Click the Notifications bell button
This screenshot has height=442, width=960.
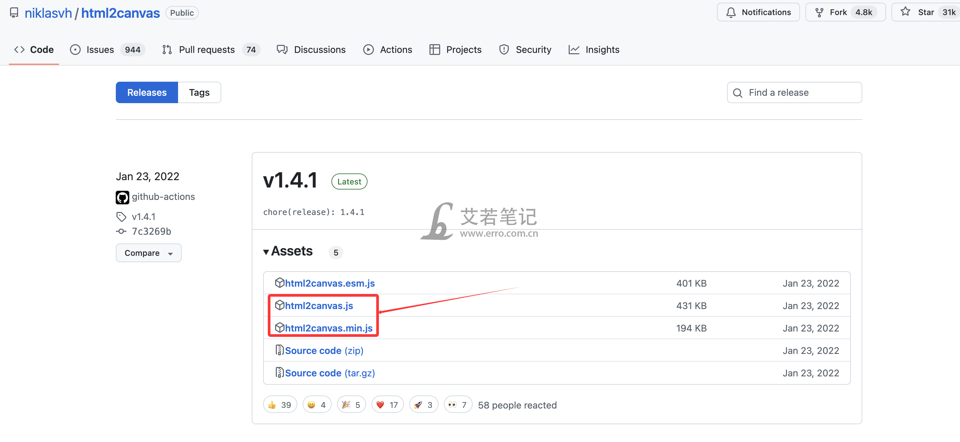tap(758, 12)
